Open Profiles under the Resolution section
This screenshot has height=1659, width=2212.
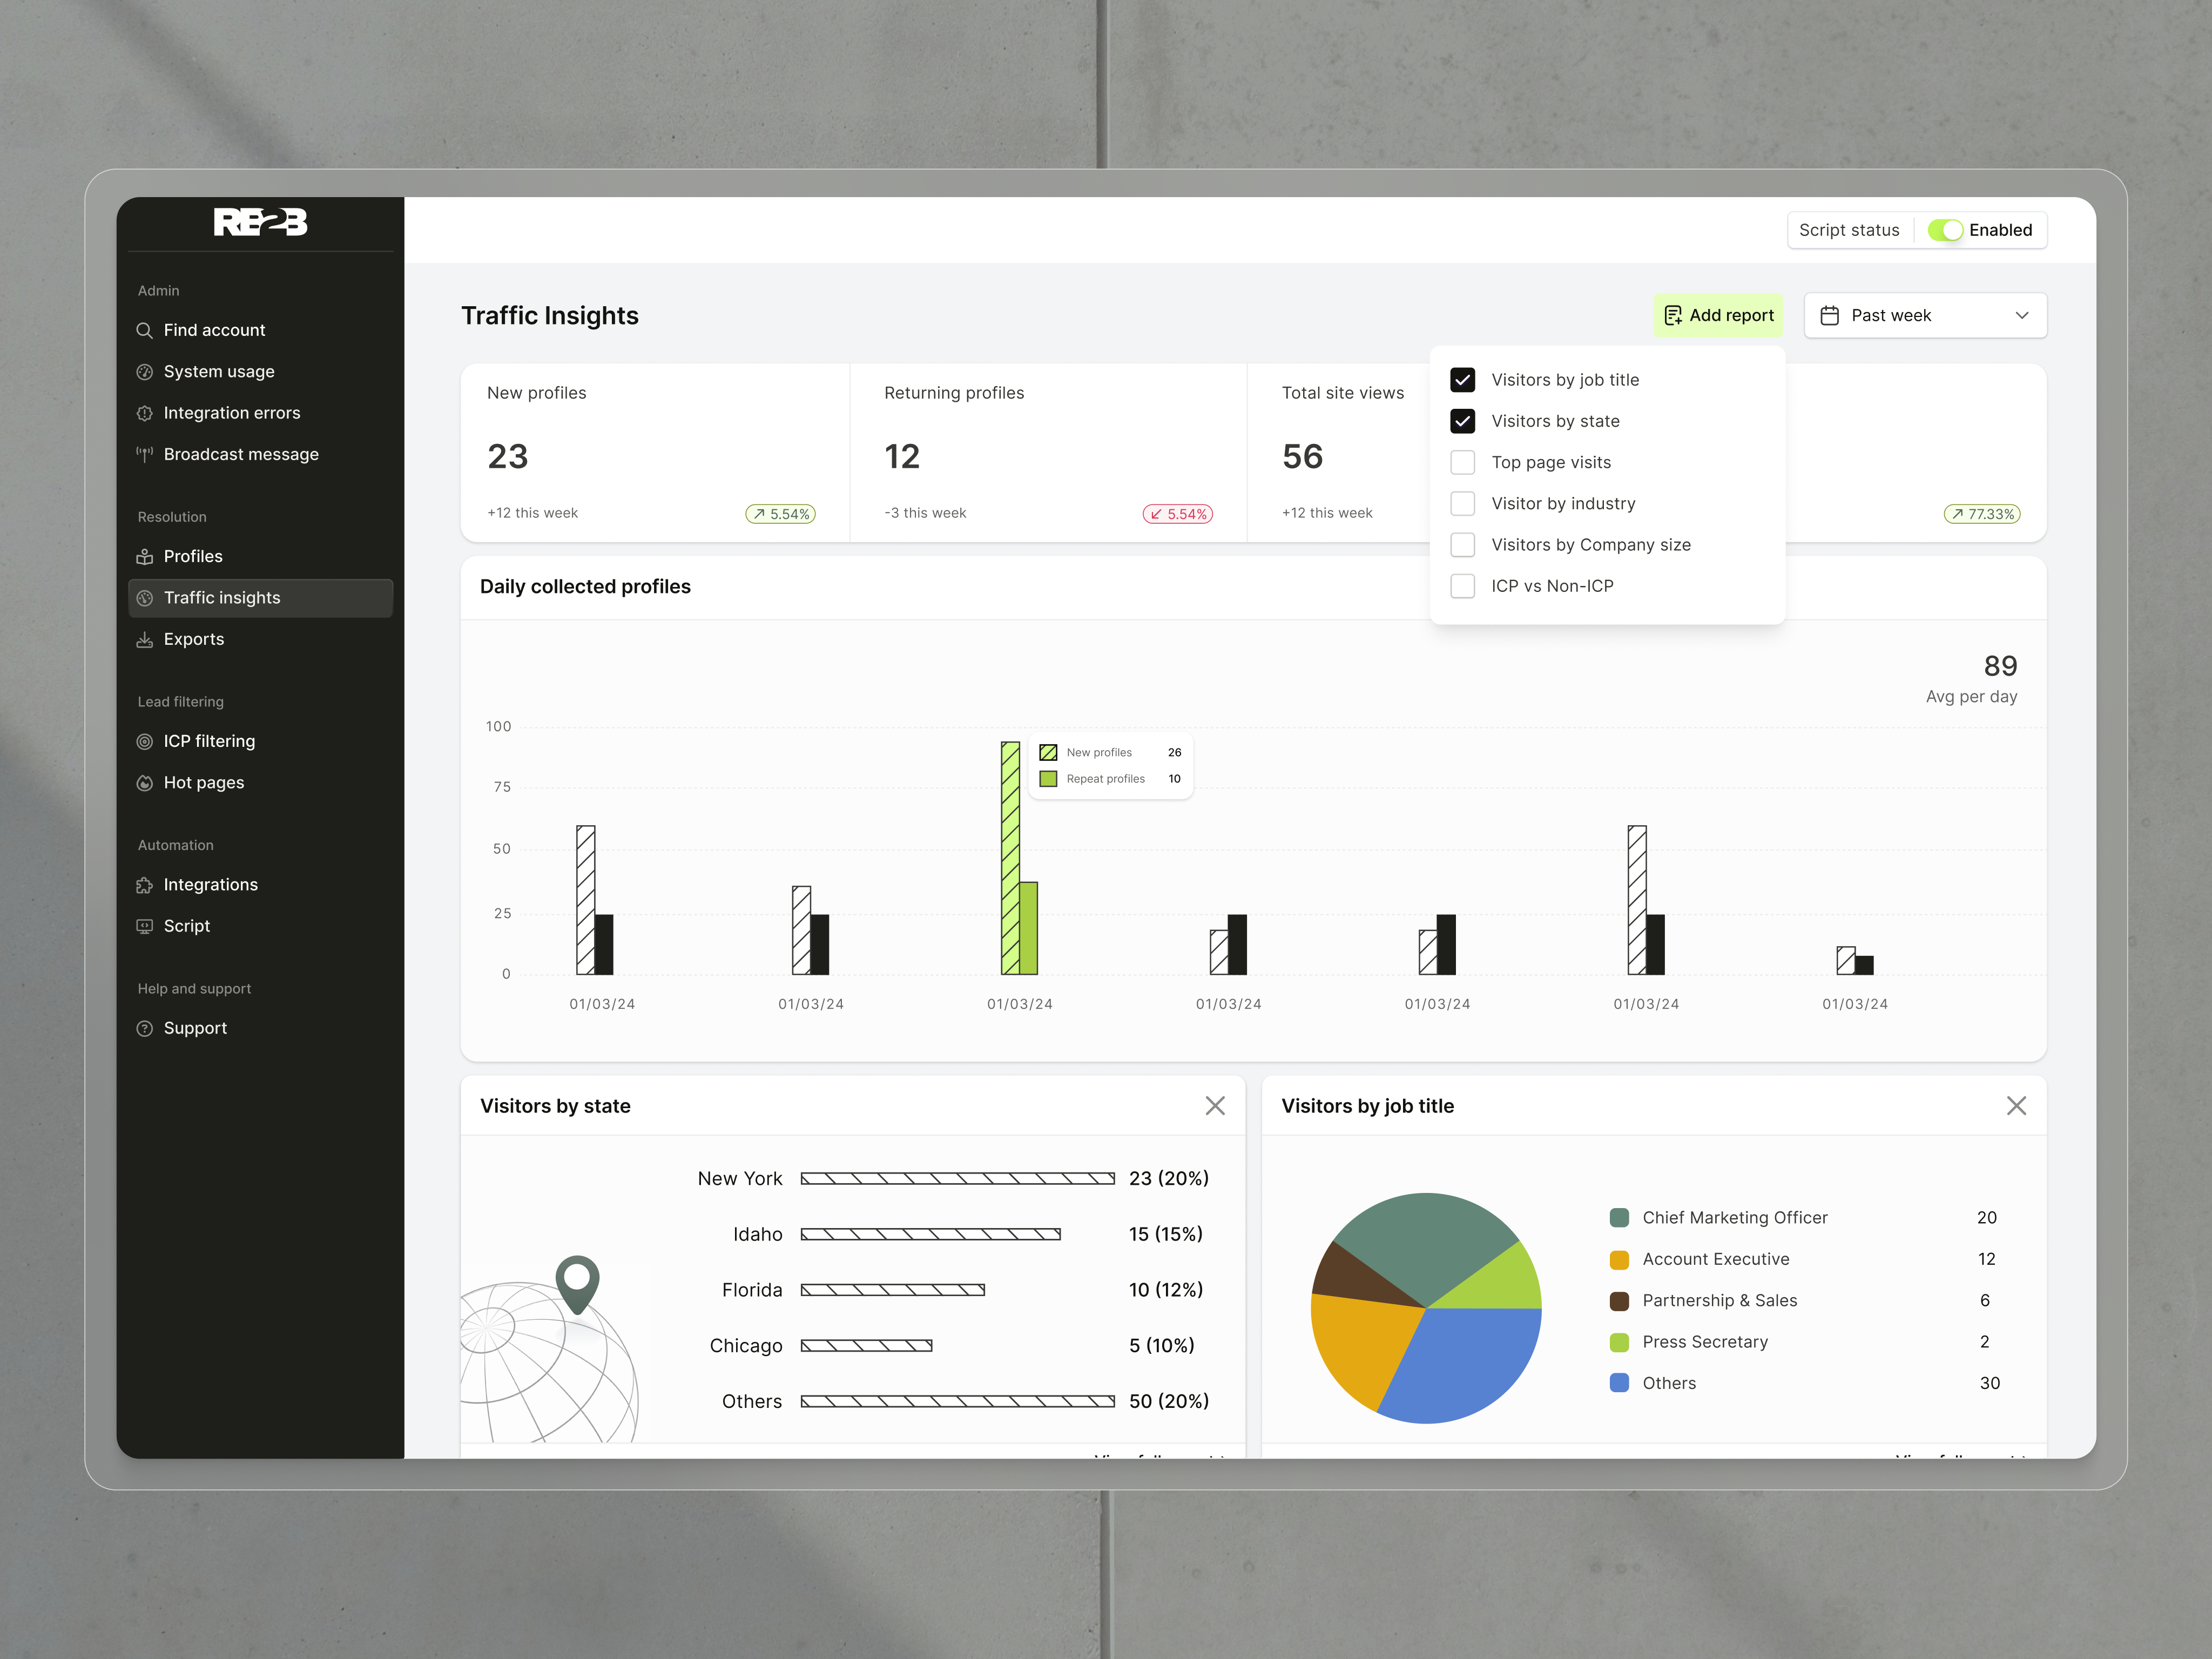193,556
